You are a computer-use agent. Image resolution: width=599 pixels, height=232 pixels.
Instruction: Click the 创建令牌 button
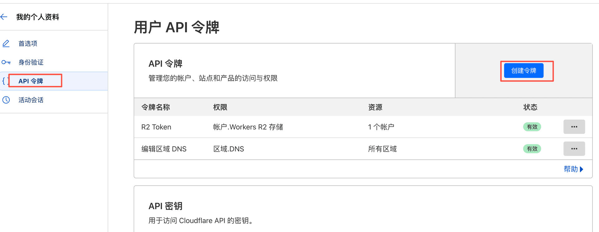[x=524, y=71]
